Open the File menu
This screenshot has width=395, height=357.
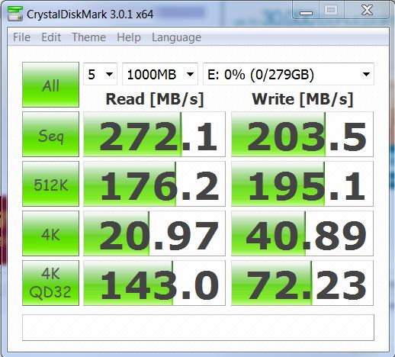[x=21, y=37]
